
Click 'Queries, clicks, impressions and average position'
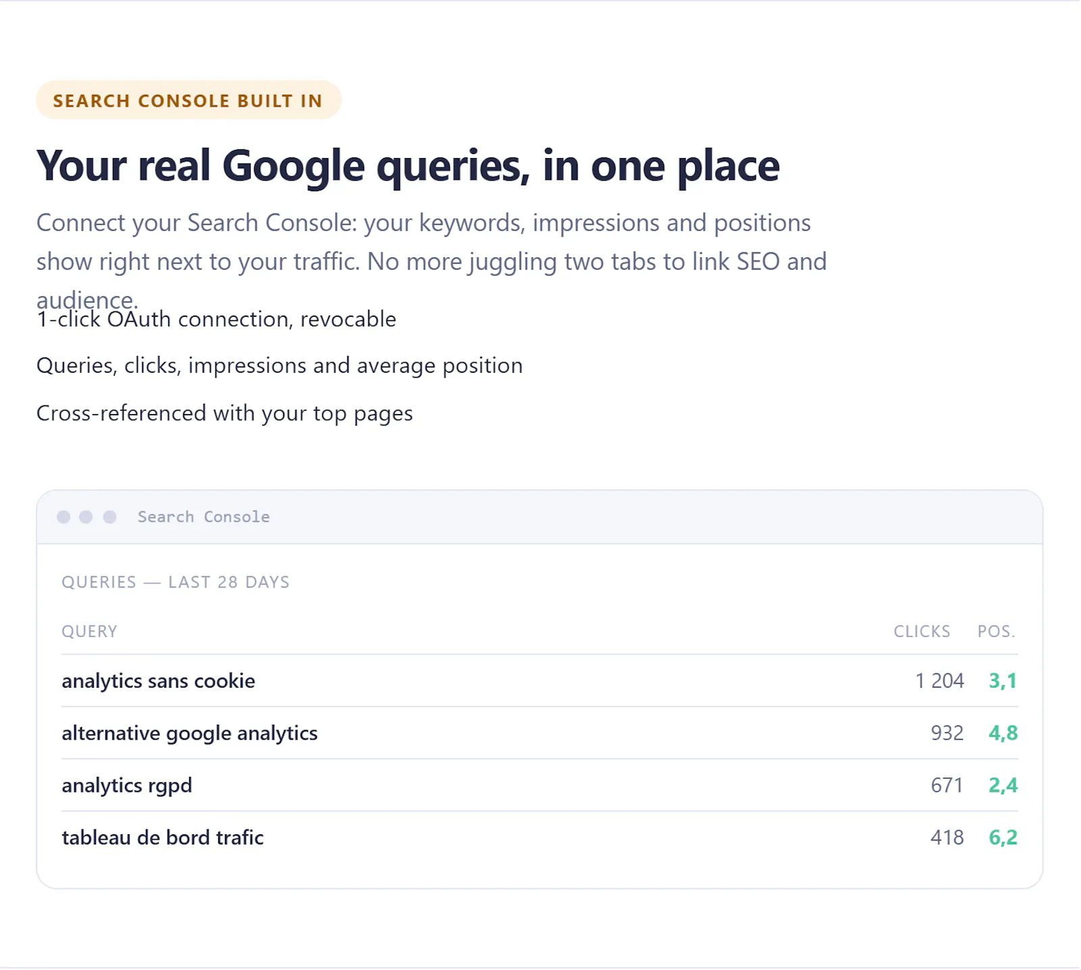pos(280,365)
